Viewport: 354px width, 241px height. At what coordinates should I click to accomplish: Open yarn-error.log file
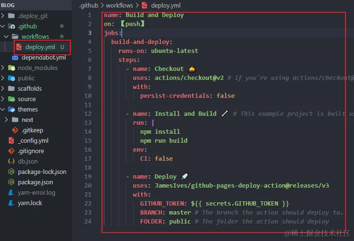click(36, 193)
